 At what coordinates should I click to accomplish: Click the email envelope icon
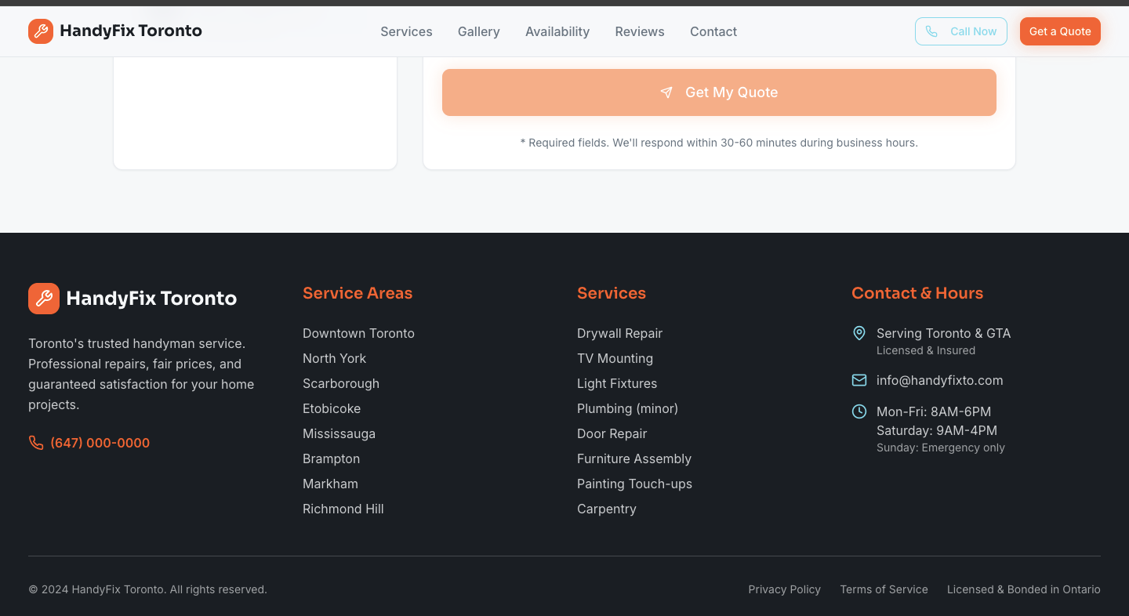(x=859, y=380)
